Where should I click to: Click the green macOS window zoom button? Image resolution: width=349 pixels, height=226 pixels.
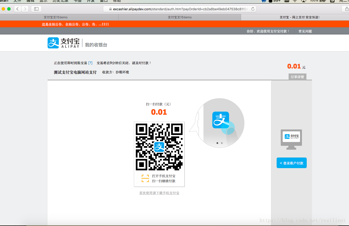[x=9, y=9]
